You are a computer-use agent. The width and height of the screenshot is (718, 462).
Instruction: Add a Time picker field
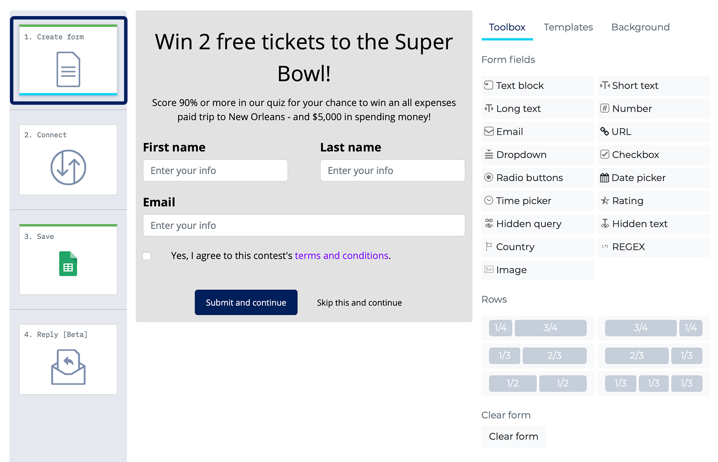pos(538,201)
